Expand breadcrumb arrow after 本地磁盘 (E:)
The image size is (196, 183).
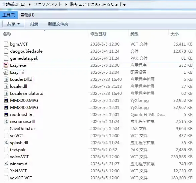[30, 4]
